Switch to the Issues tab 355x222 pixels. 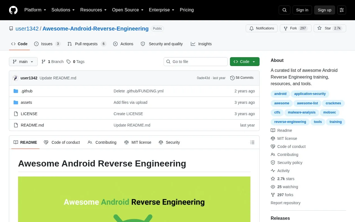[47, 44]
